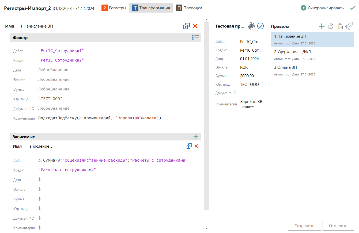Open the Проводки tab
This screenshot has width=359, height=233.
click(189, 8)
